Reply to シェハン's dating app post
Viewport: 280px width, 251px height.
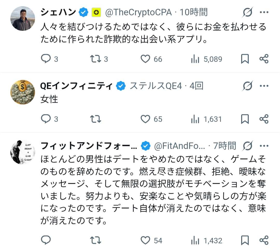(46, 59)
